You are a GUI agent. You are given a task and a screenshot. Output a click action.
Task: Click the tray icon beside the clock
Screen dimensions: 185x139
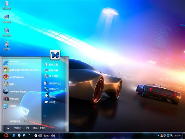click(171, 136)
